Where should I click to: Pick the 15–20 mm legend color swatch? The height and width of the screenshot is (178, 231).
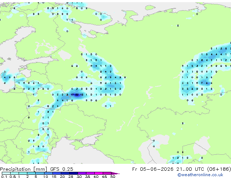(57, 173)
